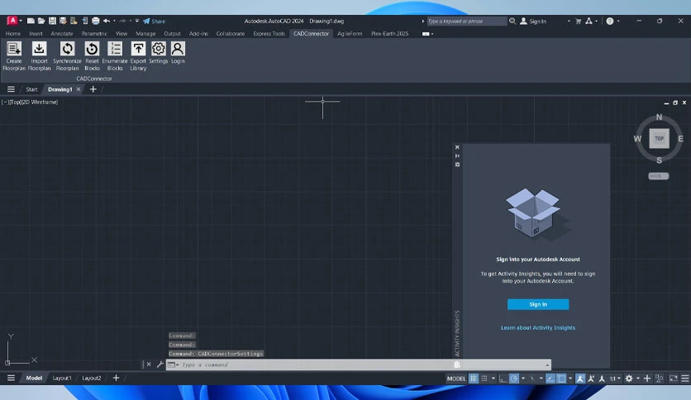The width and height of the screenshot is (691, 400).
Task: Click the Reset Blocks icon
Action: click(92, 49)
